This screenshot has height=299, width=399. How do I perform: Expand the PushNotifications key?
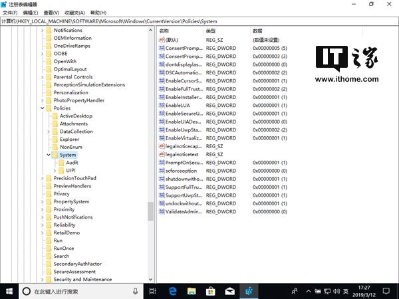coord(43,217)
